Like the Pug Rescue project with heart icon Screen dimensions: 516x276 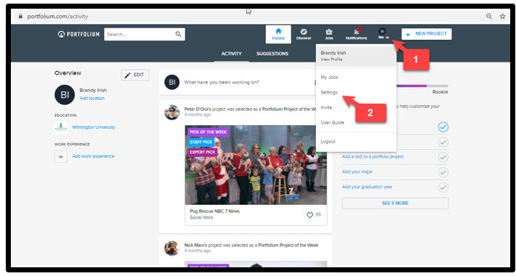pyautogui.click(x=309, y=215)
